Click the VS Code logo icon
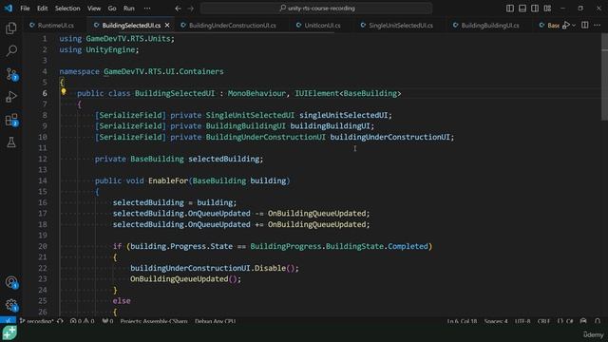Screen dimensions: 608x342 click(x=9, y=9)
